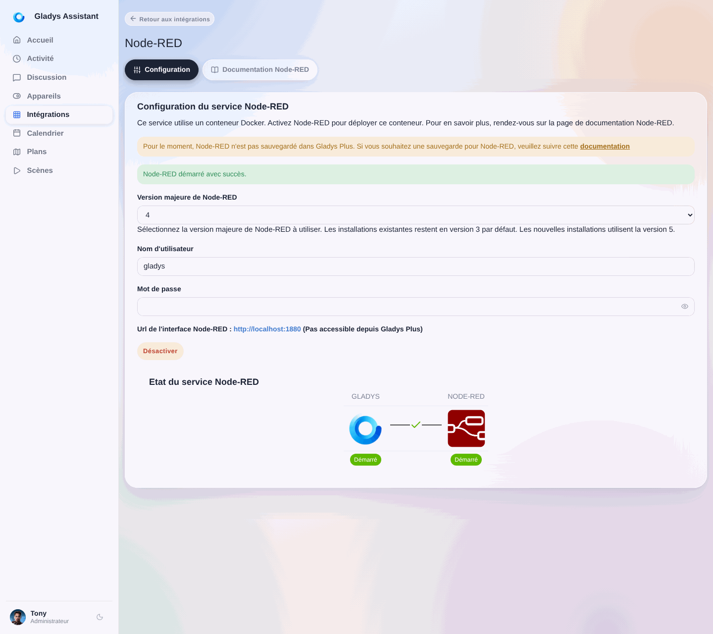This screenshot has width=713, height=634.
Task: Click the Discussion chat bubble icon
Action: click(17, 77)
